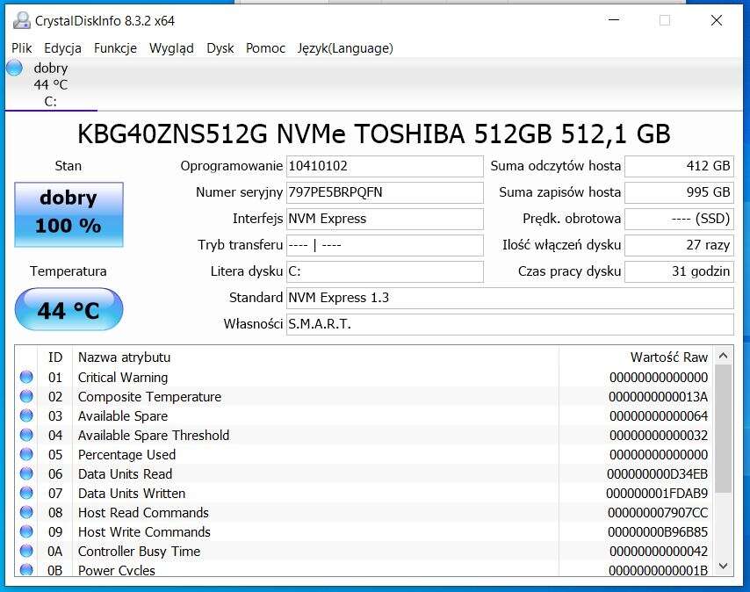Click the blue dot beside Power Cycles
750x592 pixels.
click(27, 570)
